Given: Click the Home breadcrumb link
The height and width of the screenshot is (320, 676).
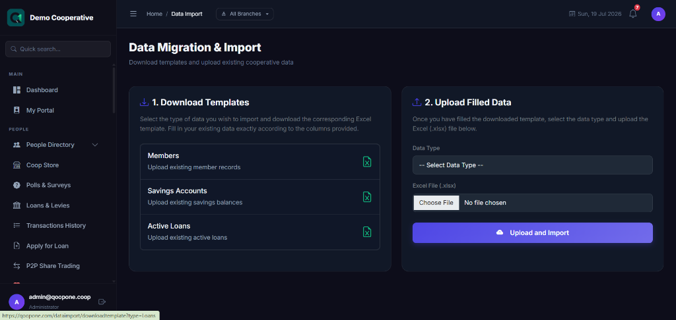Looking at the screenshot, I should pos(154,14).
